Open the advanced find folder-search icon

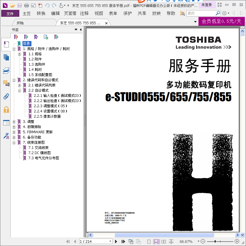pyautogui.click(x=182, y=13)
